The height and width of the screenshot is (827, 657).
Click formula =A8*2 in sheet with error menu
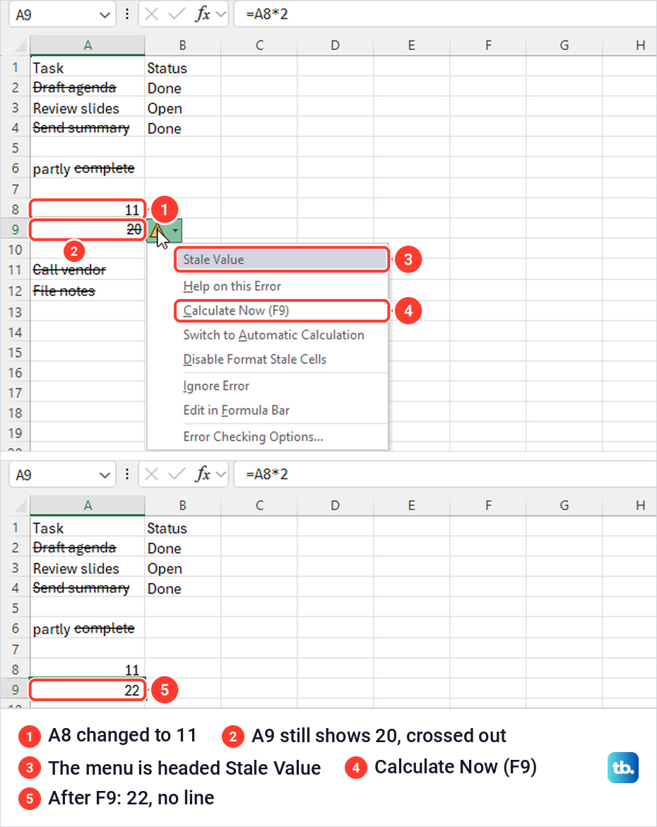[x=267, y=14]
